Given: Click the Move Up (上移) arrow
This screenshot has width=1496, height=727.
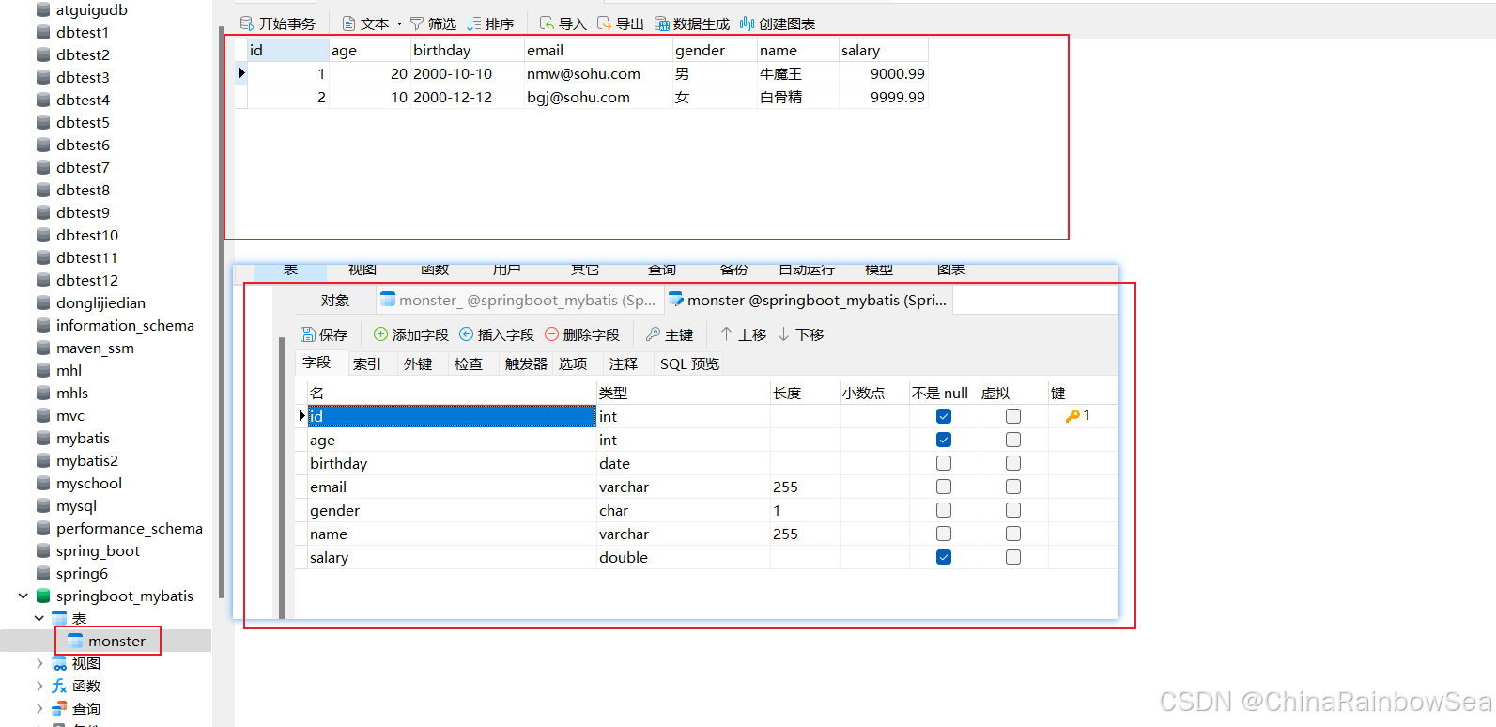Looking at the screenshot, I should pos(726,334).
